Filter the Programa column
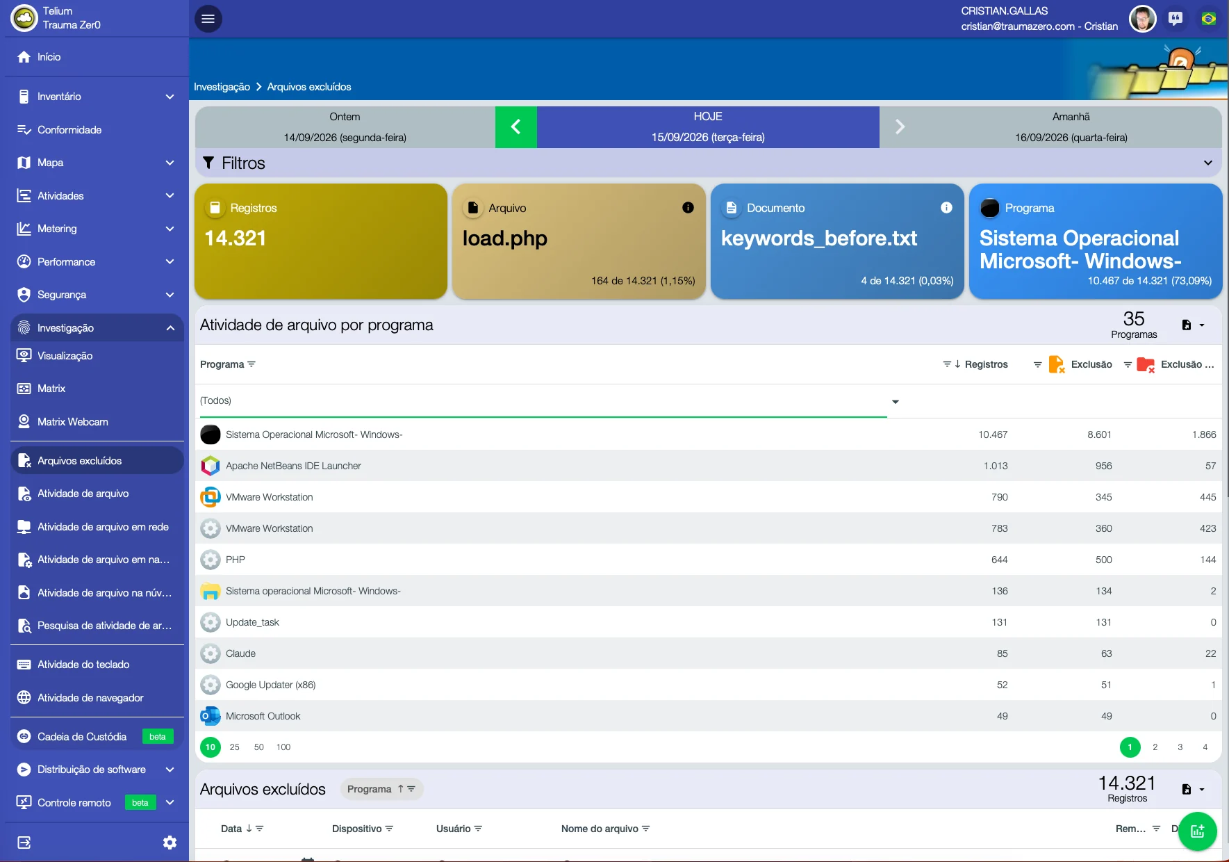Screen dimensions: 1229x862 coord(251,364)
